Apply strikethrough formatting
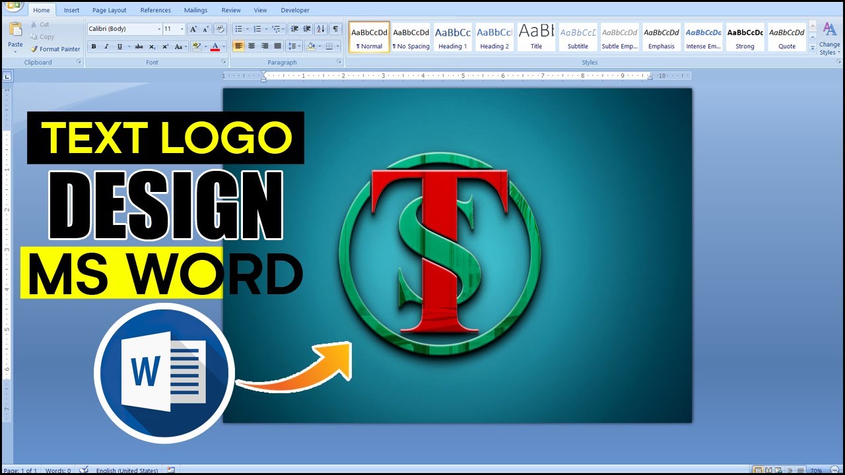 139,46
